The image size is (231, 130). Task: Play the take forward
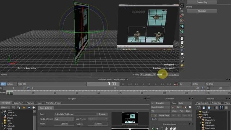tap(156, 84)
